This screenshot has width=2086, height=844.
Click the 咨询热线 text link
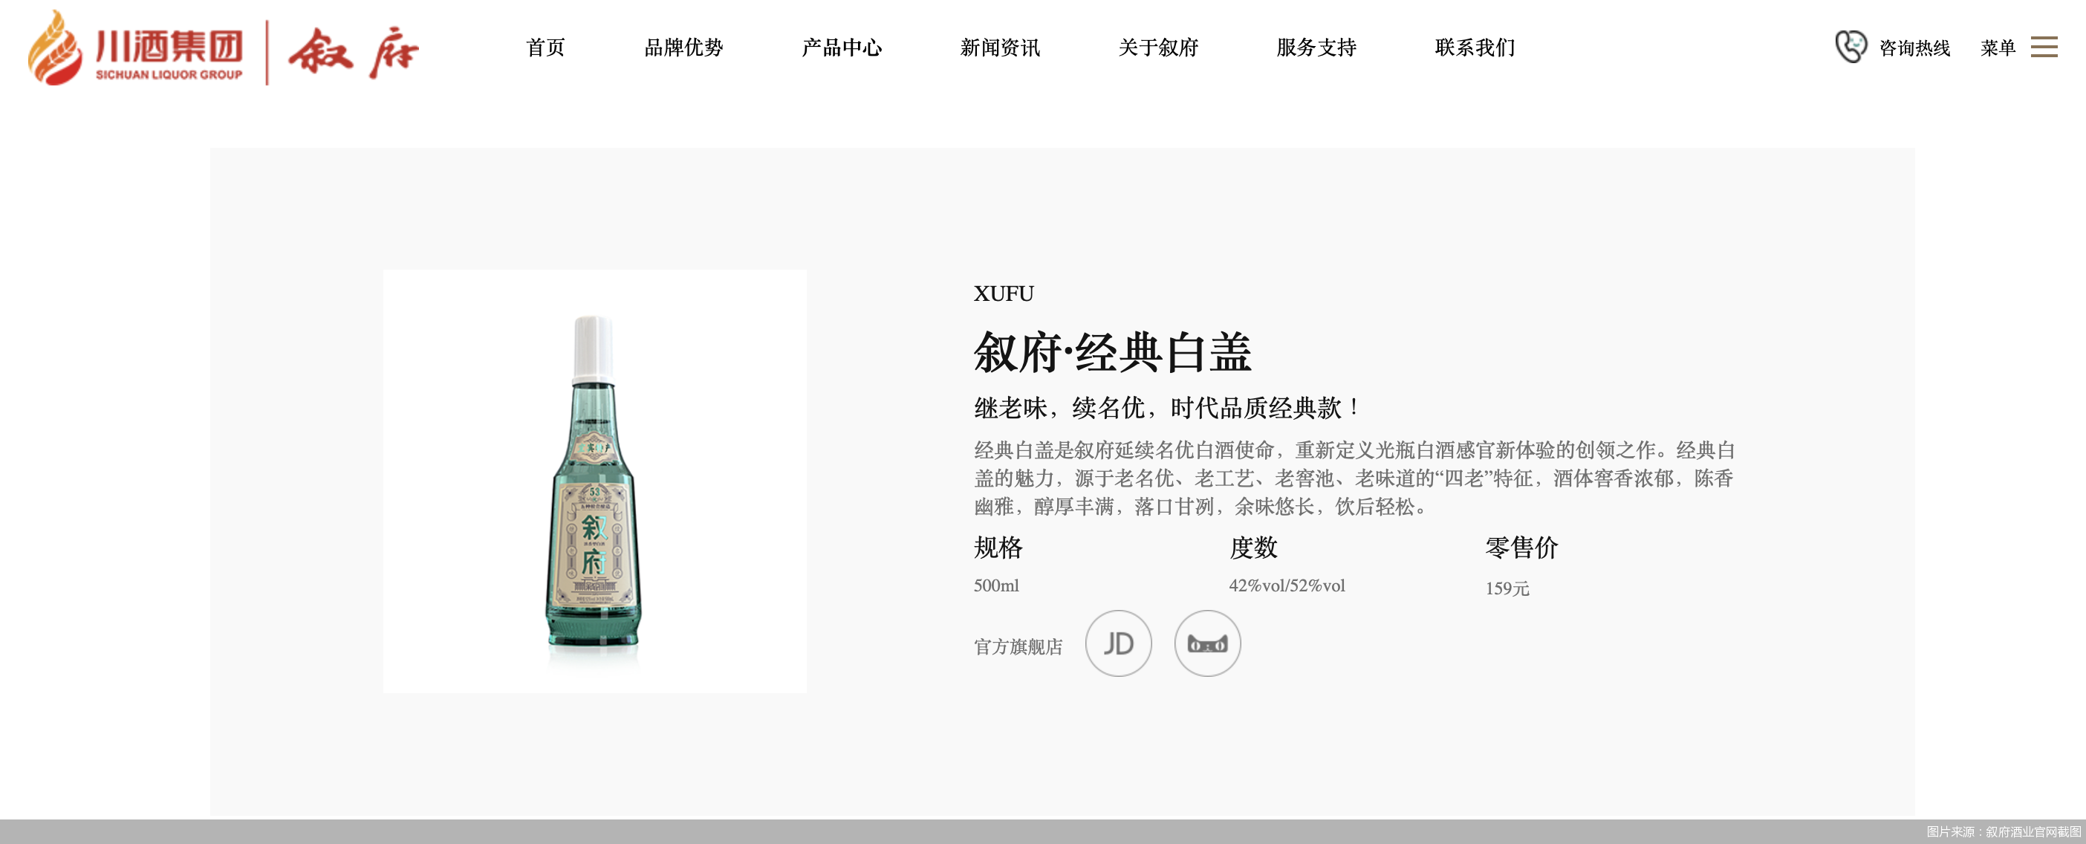coord(1914,48)
